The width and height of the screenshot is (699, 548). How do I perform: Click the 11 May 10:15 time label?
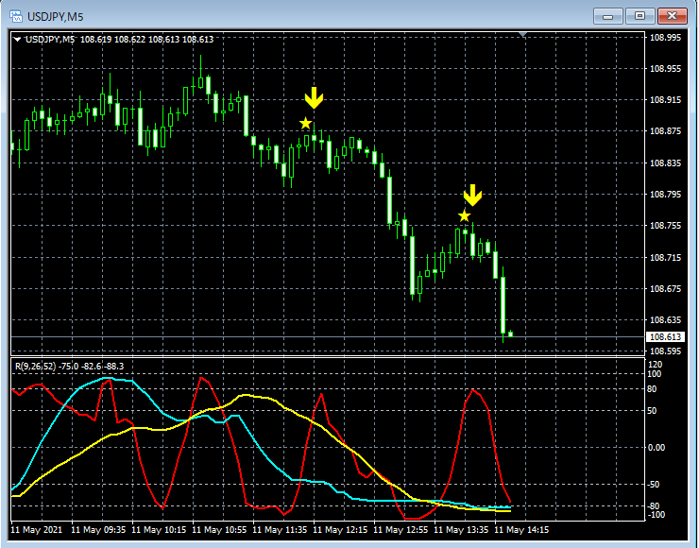(x=159, y=530)
